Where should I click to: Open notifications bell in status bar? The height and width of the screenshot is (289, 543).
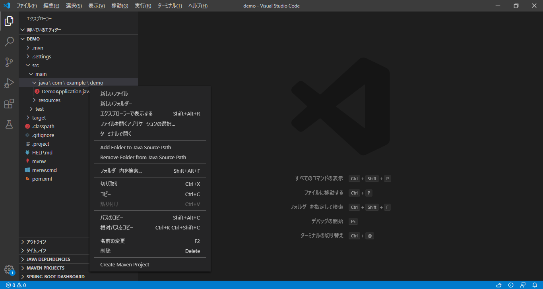[535, 285]
